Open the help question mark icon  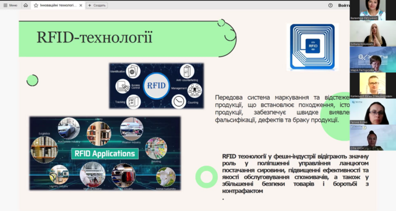point(330,5)
